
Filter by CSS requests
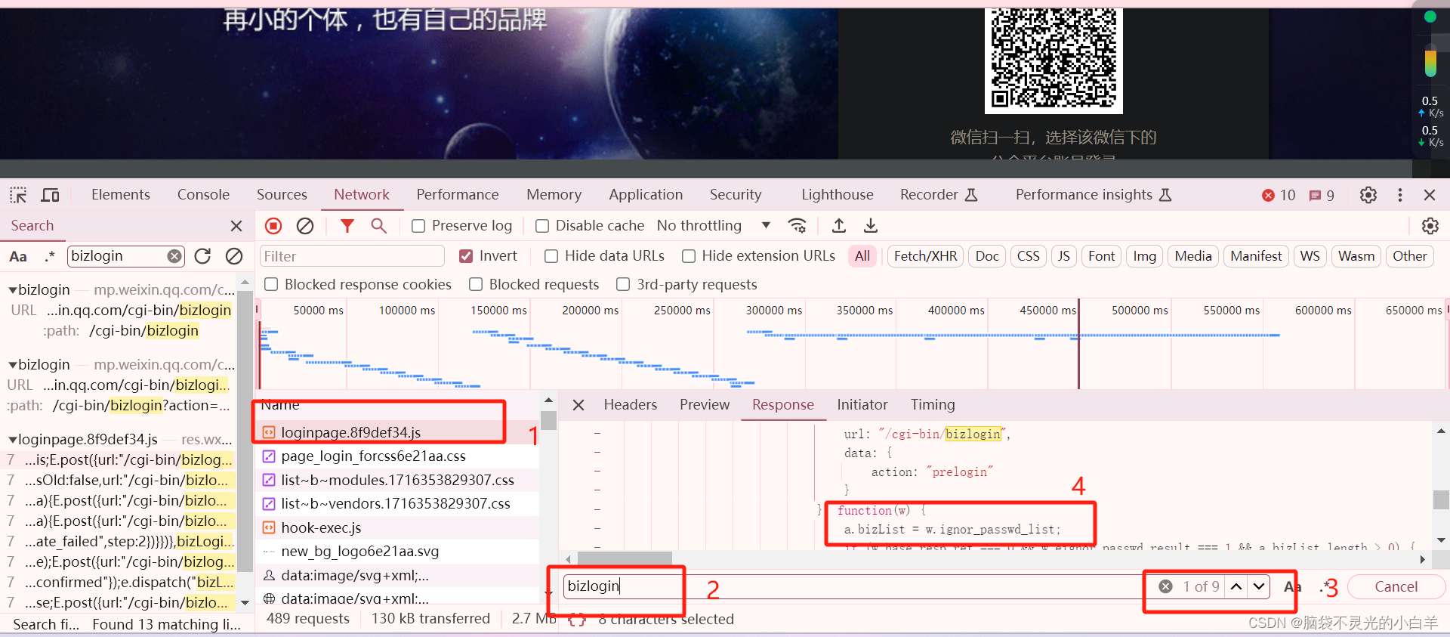(1028, 256)
